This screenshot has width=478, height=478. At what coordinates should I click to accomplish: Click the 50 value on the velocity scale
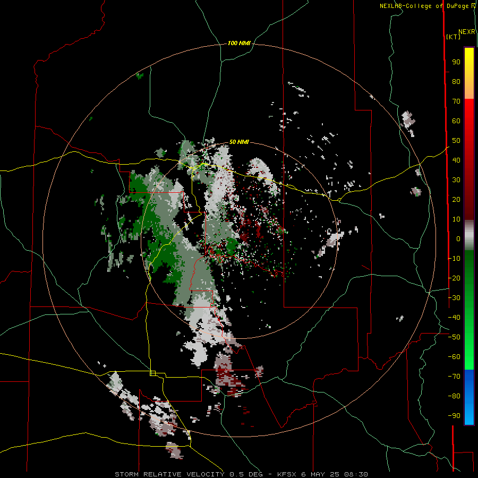click(x=456, y=141)
